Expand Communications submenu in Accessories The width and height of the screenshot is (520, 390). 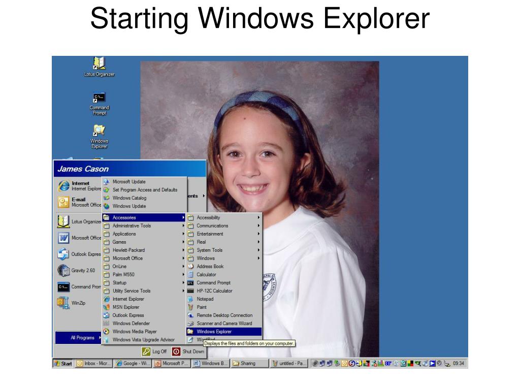pyautogui.click(x=224, y=225)
